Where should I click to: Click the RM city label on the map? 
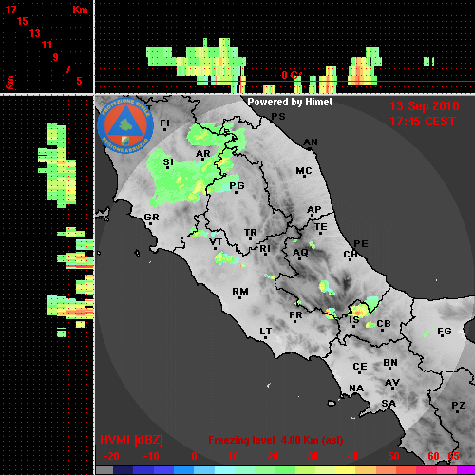tap(240, 292)
